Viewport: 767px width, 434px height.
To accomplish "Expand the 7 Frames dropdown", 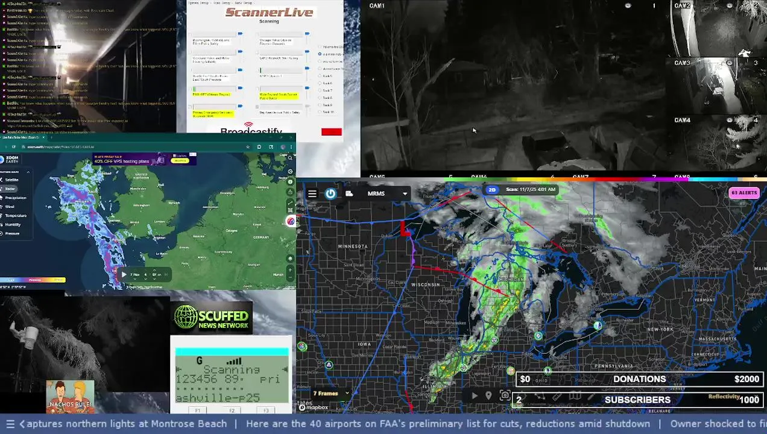I will coord(330,394).
